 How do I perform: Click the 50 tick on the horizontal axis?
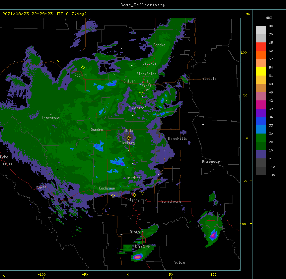click(x=171, y=274)
